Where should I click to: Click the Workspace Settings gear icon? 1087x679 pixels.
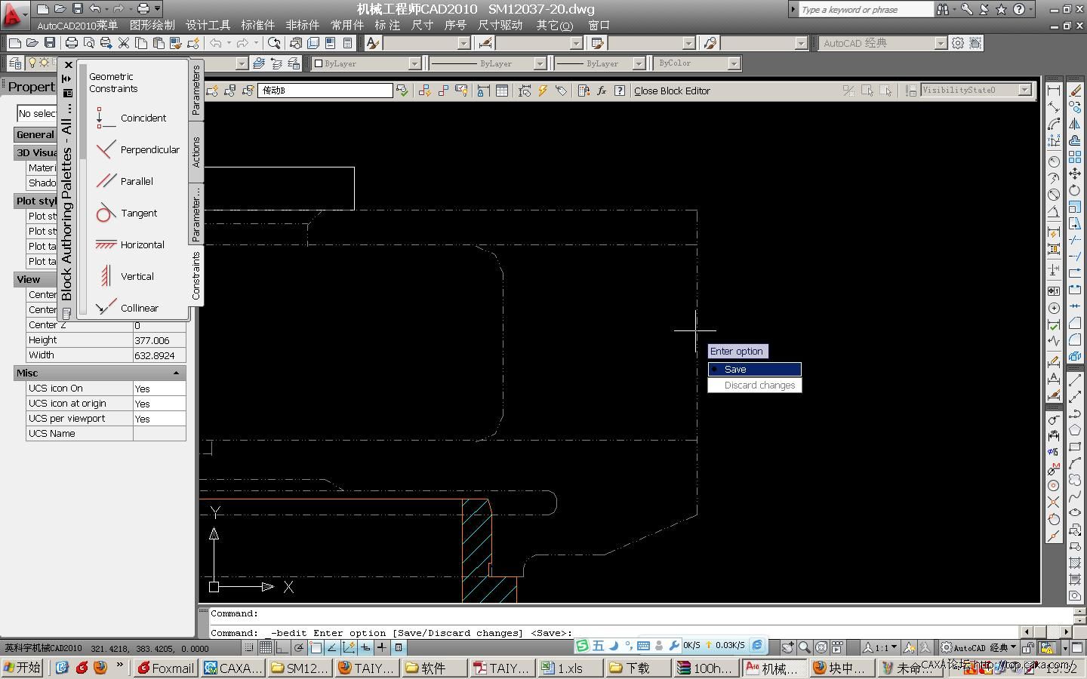[958, 43]
